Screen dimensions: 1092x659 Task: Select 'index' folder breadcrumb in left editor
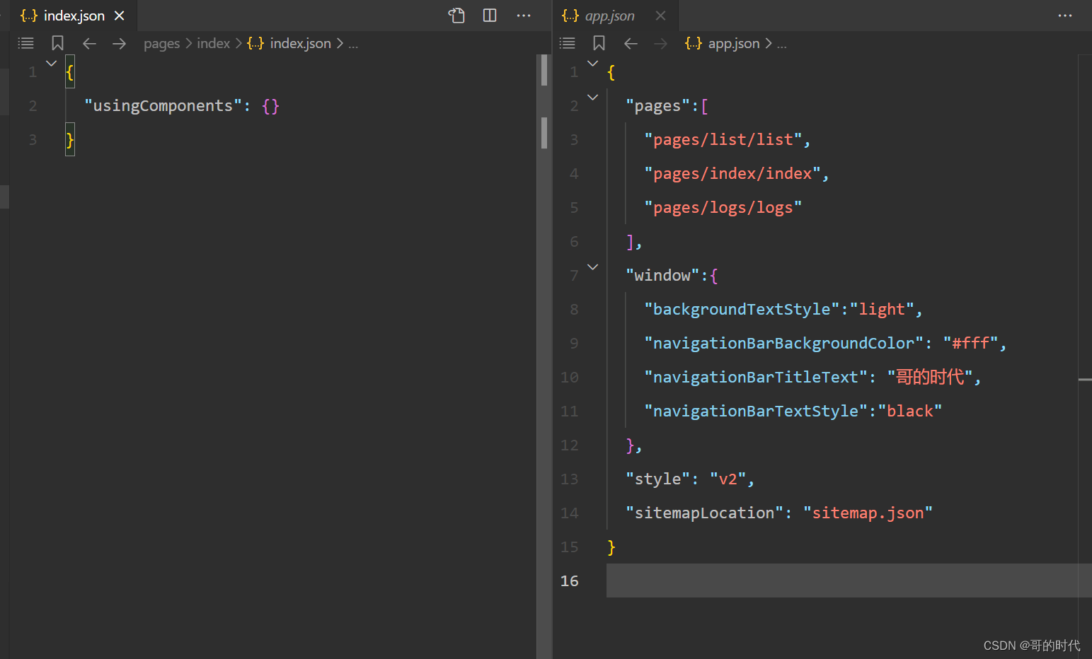214,43
